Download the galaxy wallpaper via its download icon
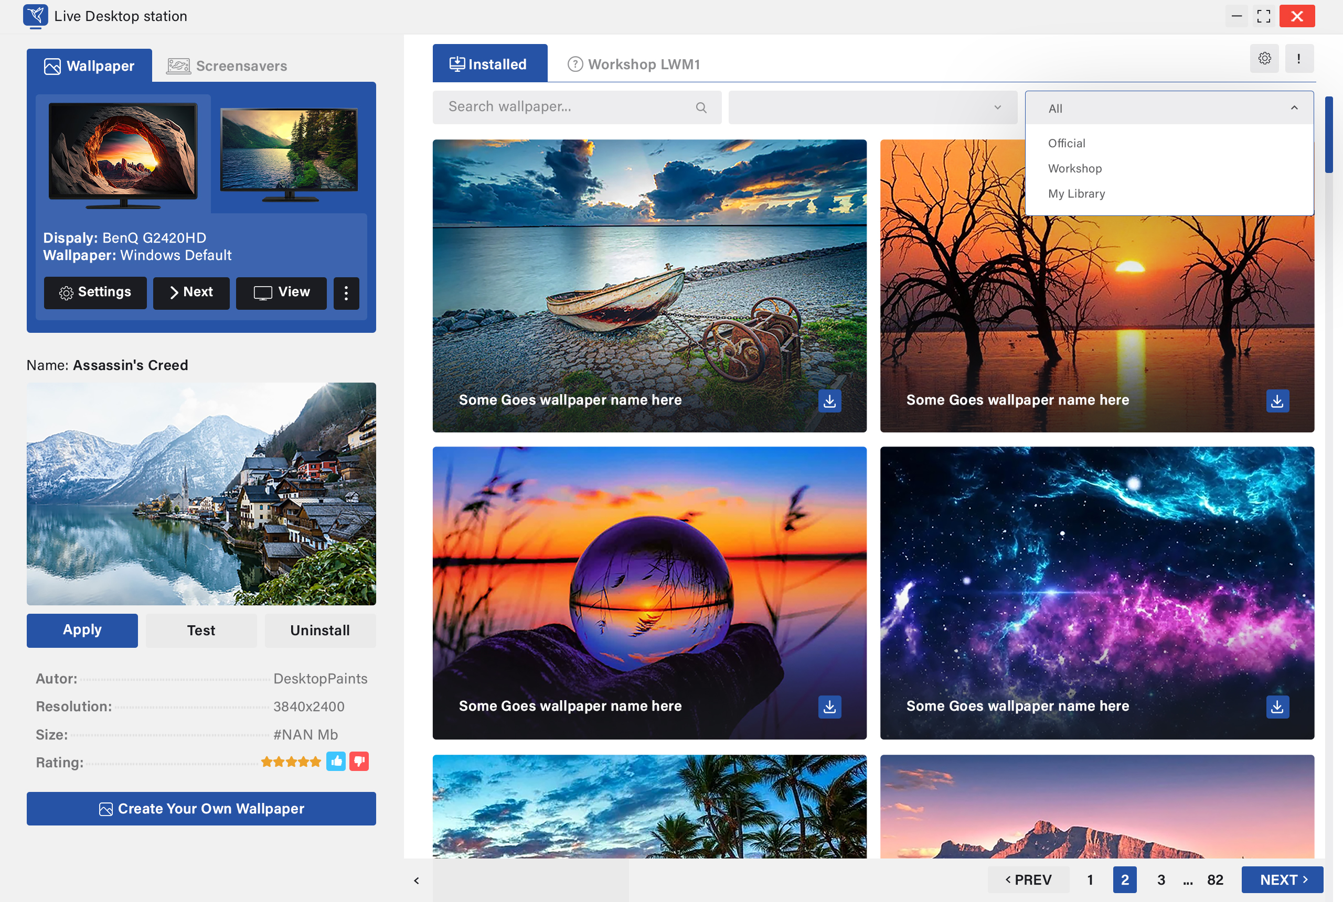1343x902 pixels. tap(1277, 707)
